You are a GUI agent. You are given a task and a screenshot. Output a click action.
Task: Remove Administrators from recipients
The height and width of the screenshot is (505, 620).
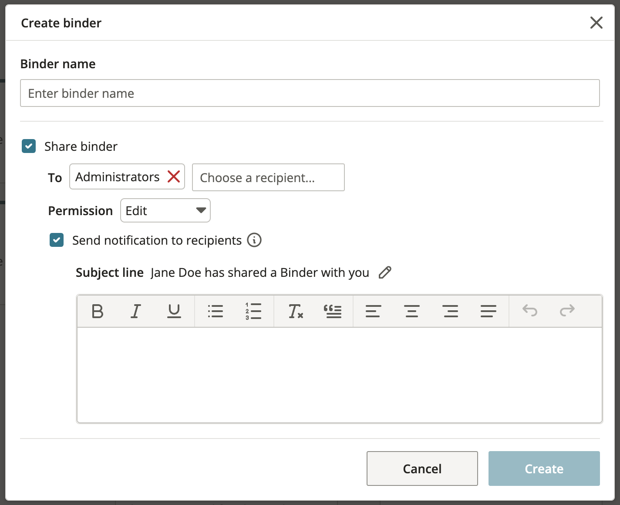coord(174,177)
